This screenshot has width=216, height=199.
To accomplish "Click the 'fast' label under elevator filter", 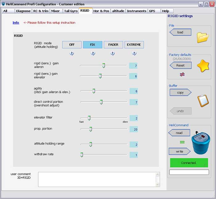I will pos(81,122).
